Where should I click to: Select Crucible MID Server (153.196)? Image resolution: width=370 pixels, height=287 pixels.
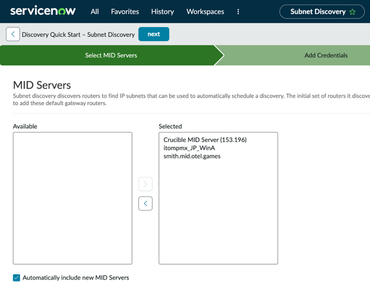(205, 140)
